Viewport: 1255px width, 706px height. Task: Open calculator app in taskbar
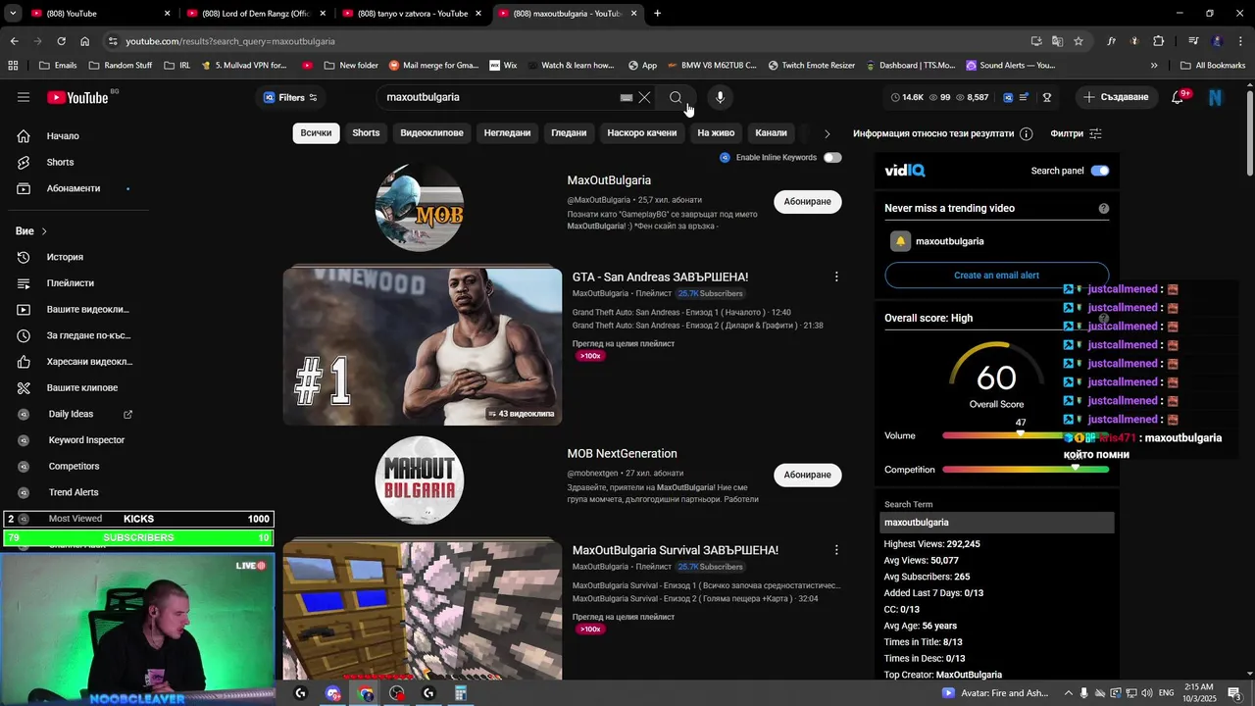pos(460,693)
